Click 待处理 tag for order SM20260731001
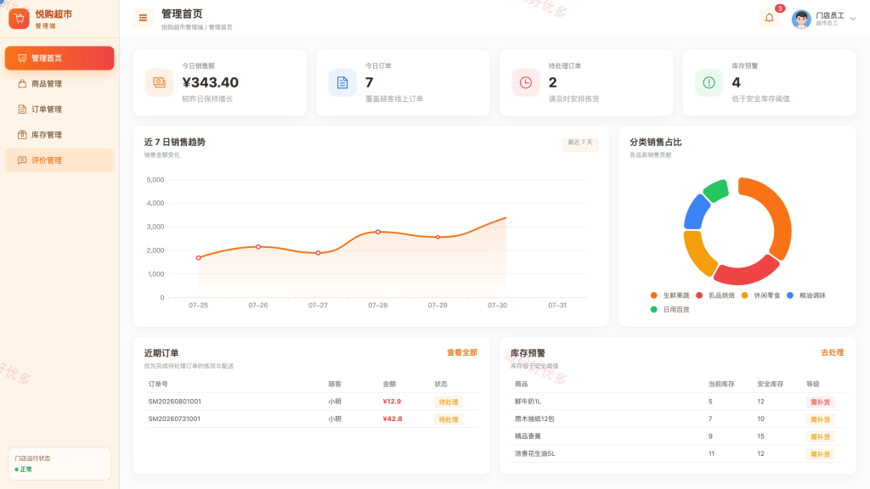Image resolution: width=870 pixels, height=489 pixels. (x=449, y=419)
